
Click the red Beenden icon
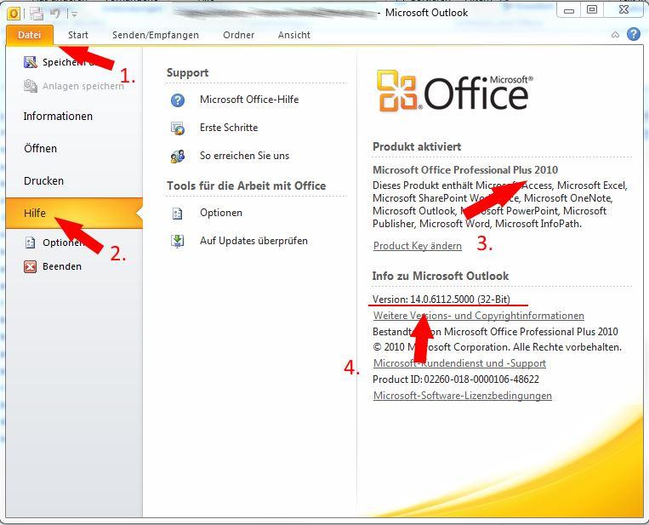30,266
